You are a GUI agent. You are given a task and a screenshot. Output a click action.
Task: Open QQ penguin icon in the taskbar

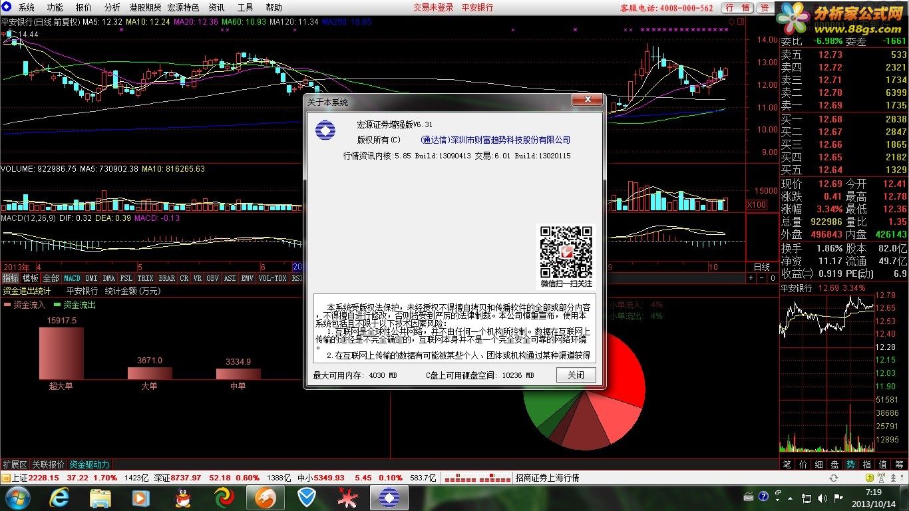pos(184,498)
